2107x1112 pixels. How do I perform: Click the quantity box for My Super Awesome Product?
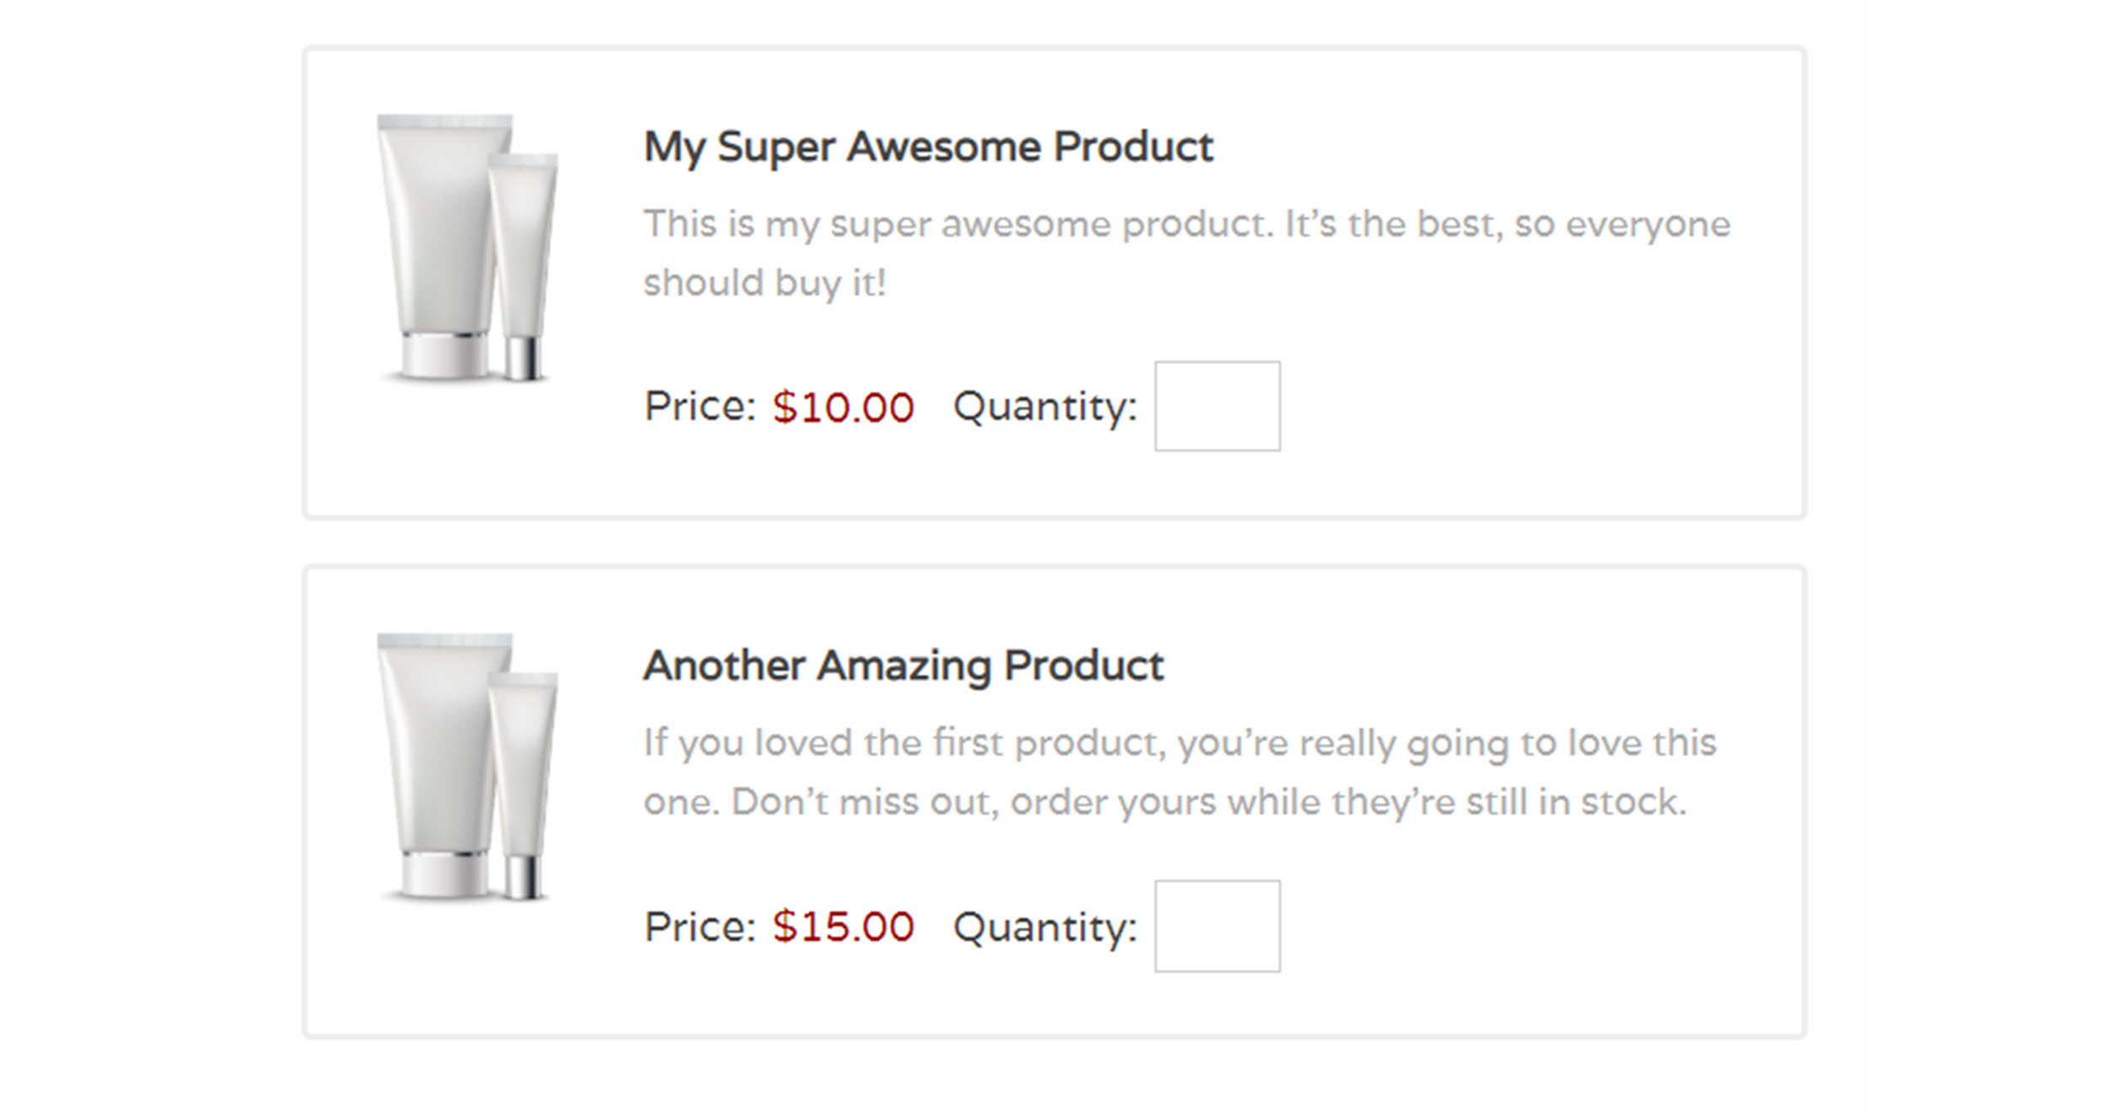[1217, 406]
